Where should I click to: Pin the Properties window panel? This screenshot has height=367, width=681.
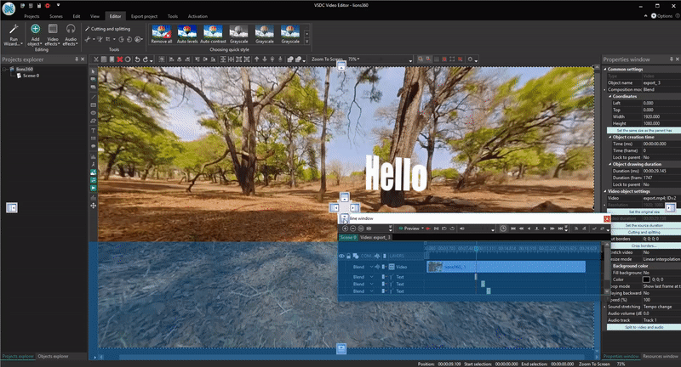[x=671, y=59]
